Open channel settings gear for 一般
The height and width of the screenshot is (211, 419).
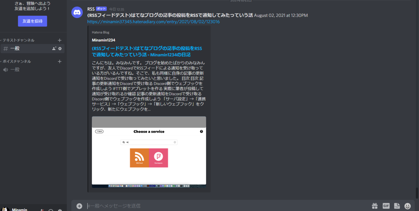point(60,49)
